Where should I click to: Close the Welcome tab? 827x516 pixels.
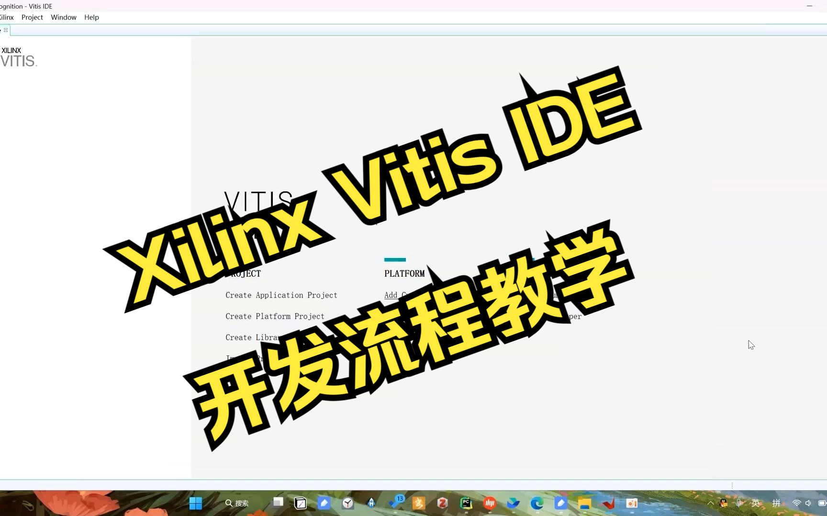tap(6, 30)
